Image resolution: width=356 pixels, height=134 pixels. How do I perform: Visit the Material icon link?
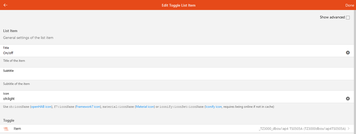click(x=145, y=107)
